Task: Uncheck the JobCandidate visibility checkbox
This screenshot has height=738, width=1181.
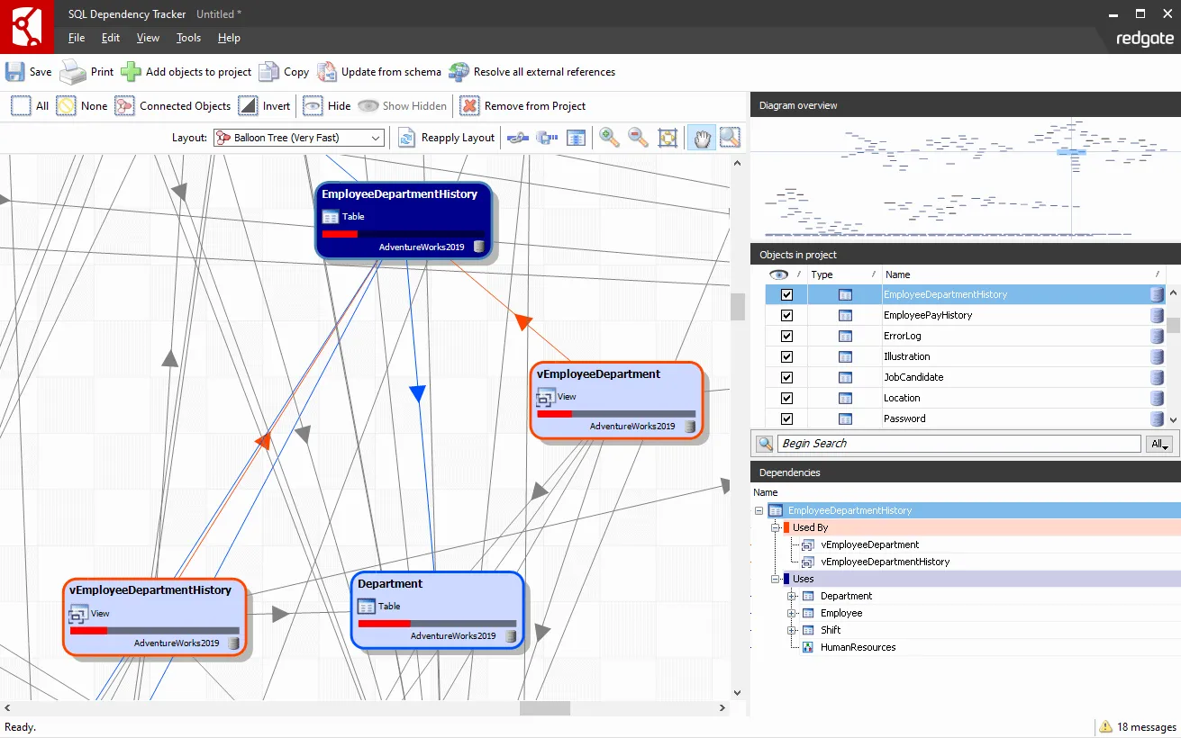Action: point(786,376)
